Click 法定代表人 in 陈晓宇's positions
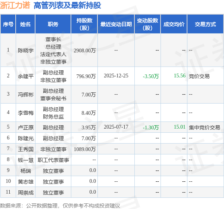Screen dimensions: 224x209 (53, 54)
